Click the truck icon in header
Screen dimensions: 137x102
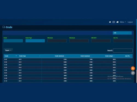click(118, 22)
